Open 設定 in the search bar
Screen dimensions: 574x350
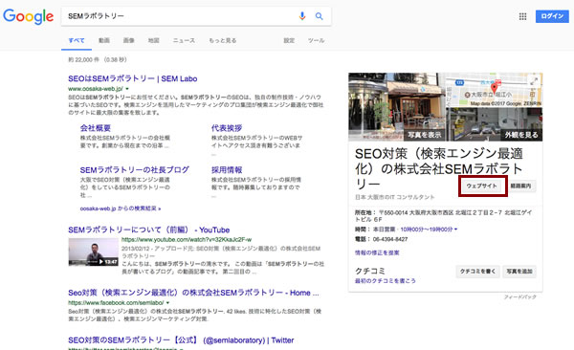(x=289, y=40)
